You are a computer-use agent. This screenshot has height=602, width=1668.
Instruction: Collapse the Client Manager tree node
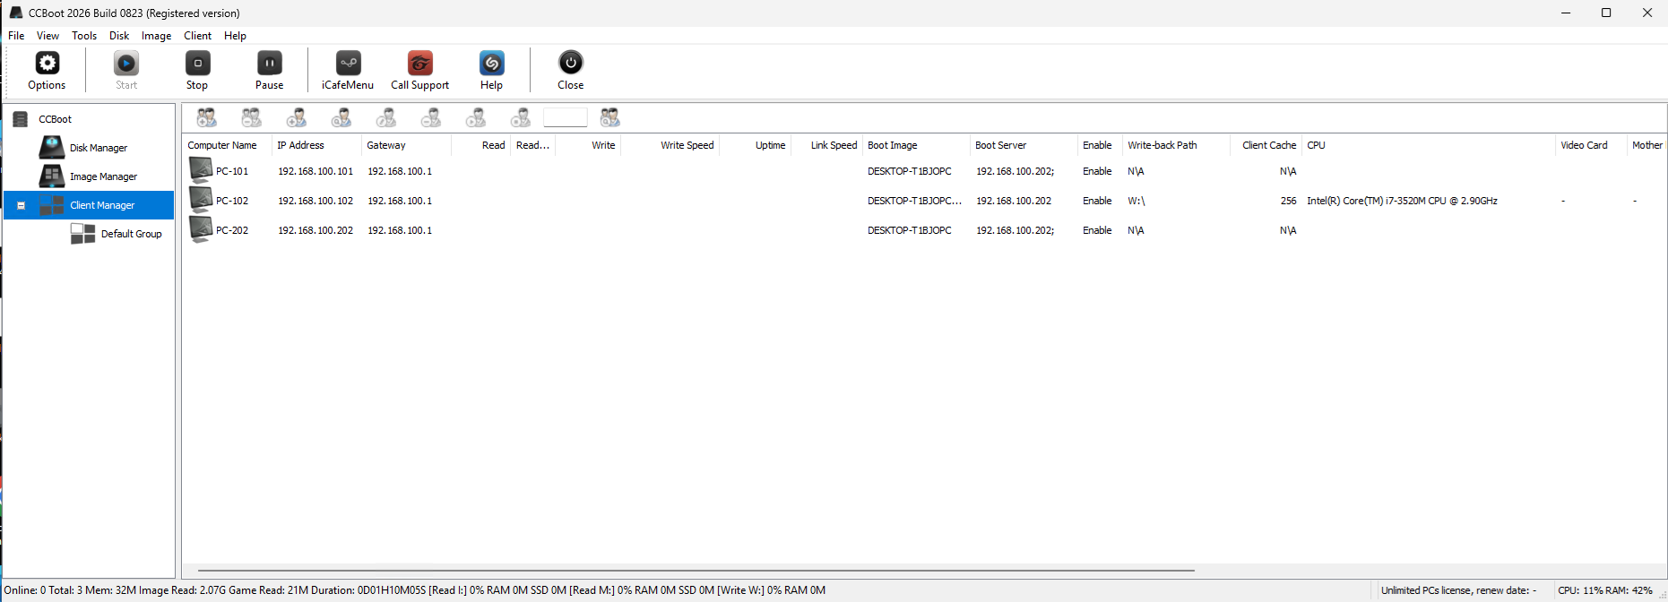[21, 205]
